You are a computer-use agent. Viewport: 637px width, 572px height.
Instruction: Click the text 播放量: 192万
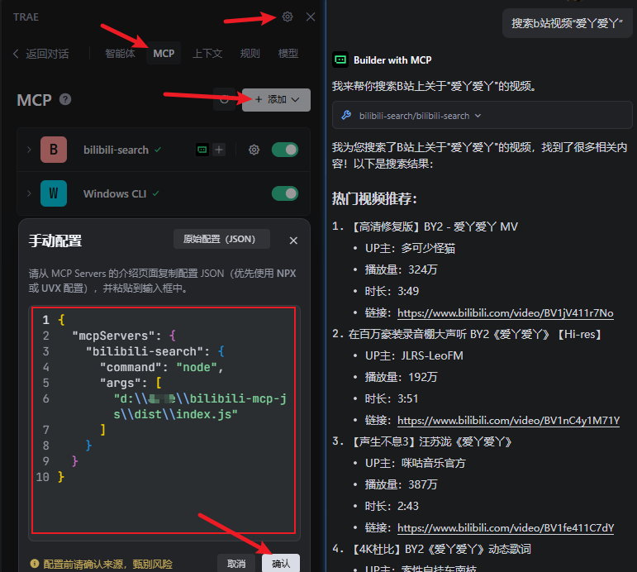click(x=401, y=377)
